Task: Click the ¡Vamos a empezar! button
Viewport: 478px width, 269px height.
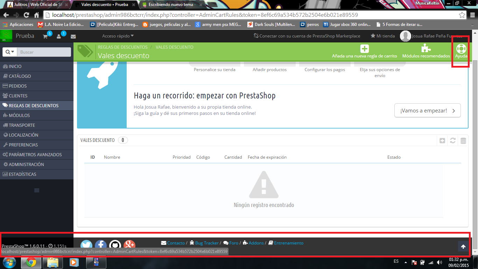Action: coord(427,110)
